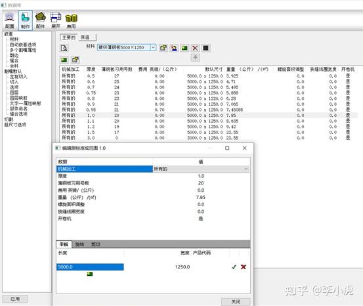Open the 费用 coins toolbar icon
The width and height of the screenshot is (363, 306).
coord(71,20)
